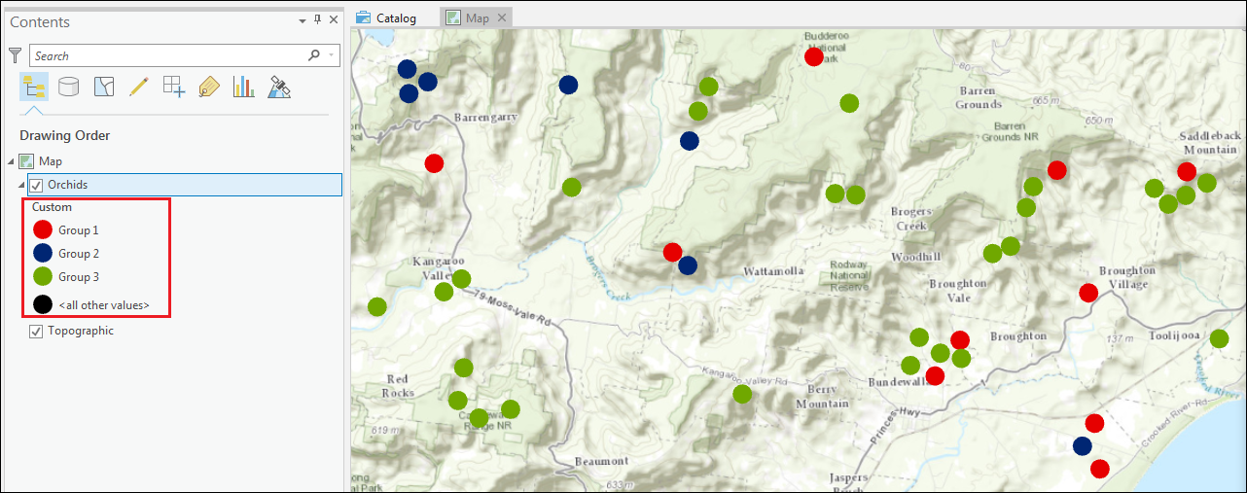Click the Broughton Village map label

click(x=1126, y=277)
